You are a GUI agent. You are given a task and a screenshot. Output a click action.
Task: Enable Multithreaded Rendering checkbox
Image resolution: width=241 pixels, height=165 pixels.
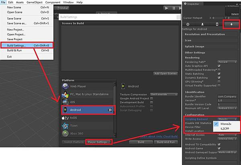click(219, 70)
